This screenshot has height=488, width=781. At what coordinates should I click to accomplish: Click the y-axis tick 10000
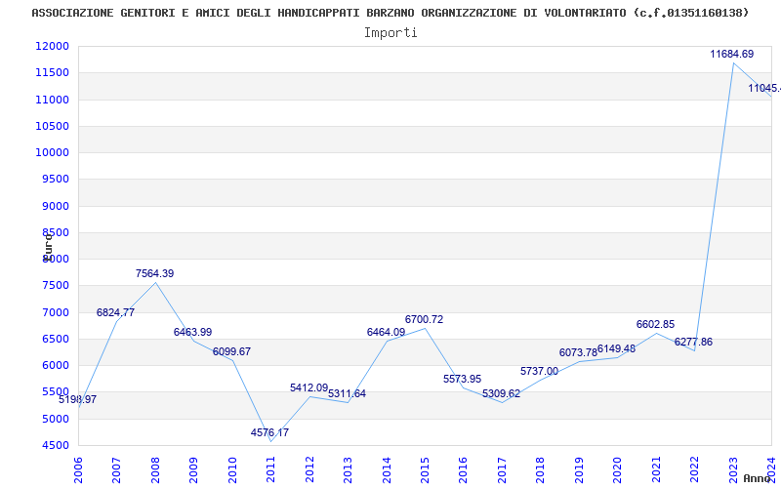pyautogui.click(x=52, y=152)
